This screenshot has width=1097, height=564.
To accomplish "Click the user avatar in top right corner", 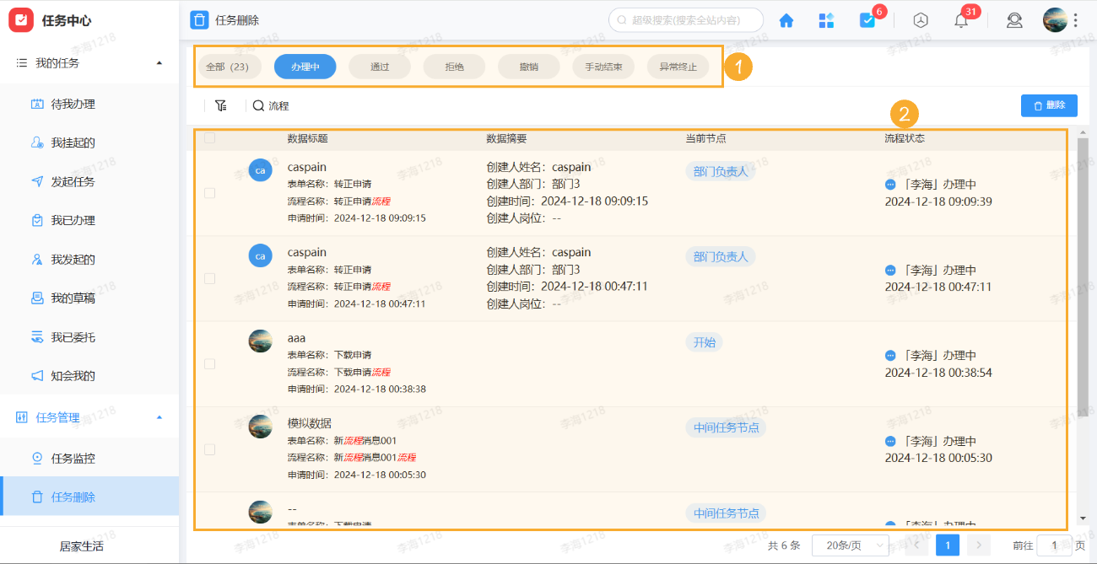I will pos(1056,19).
